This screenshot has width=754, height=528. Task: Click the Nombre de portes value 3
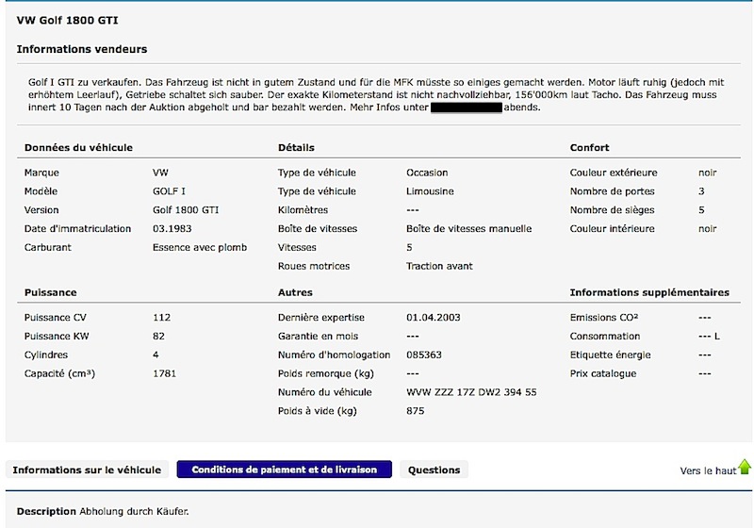(701, 191)
